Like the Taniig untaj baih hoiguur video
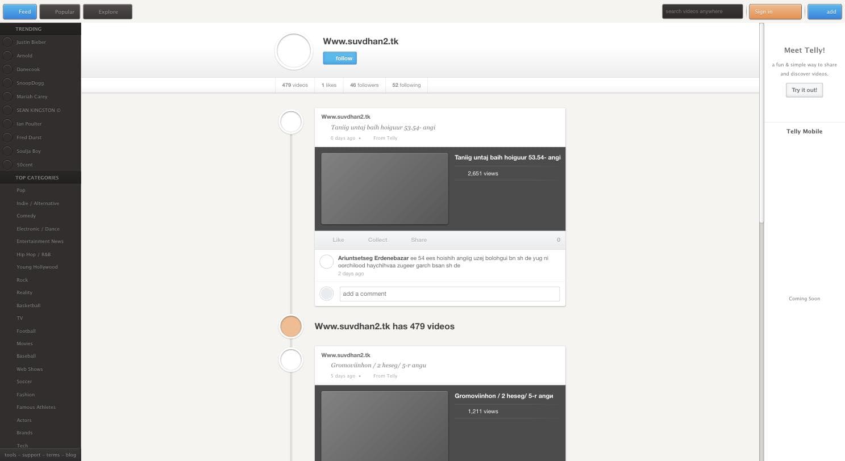 pos(338,240)
